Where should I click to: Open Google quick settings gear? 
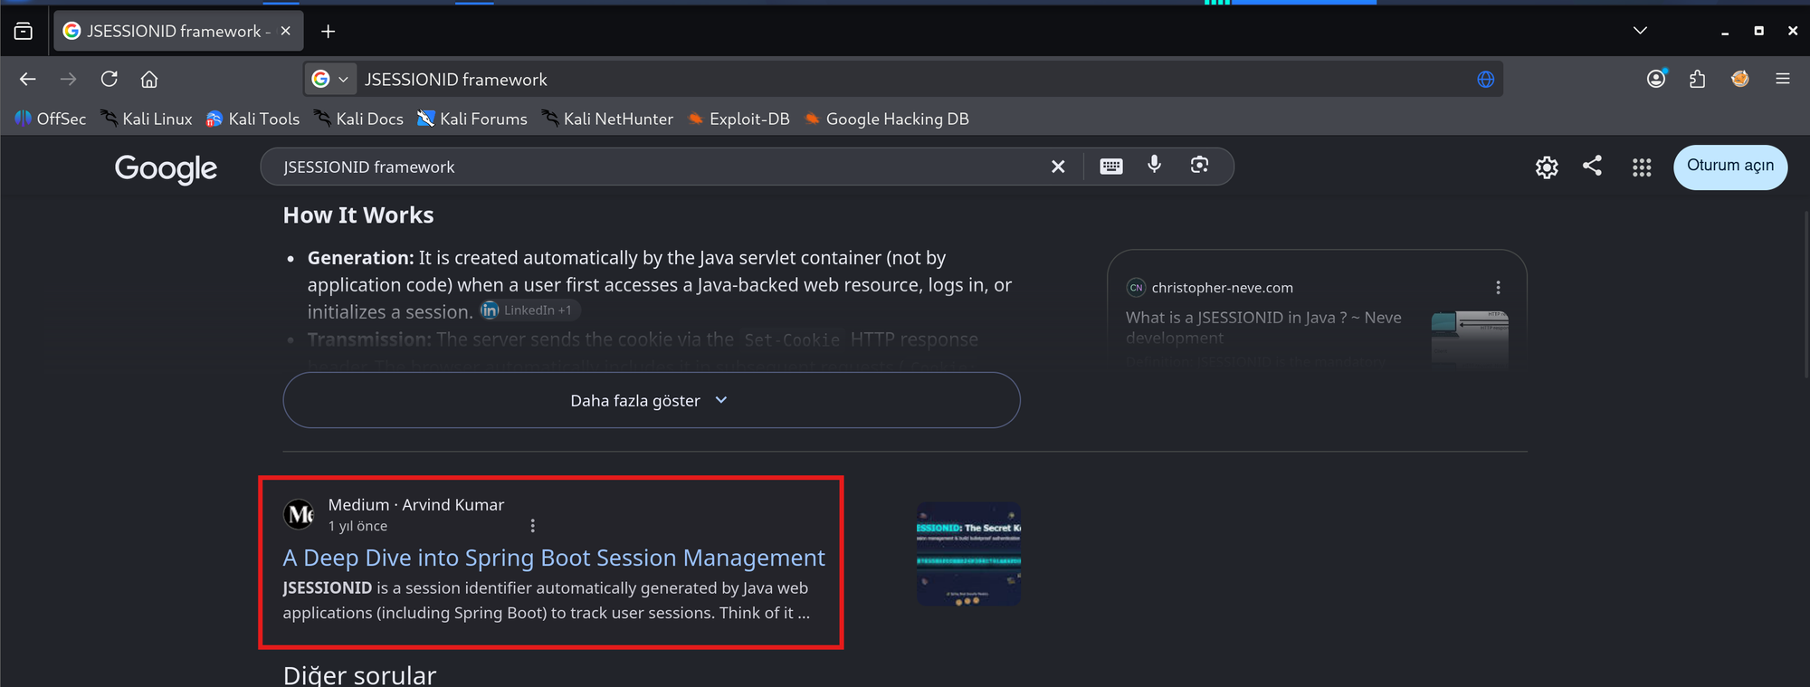(x=1547, y=167)
